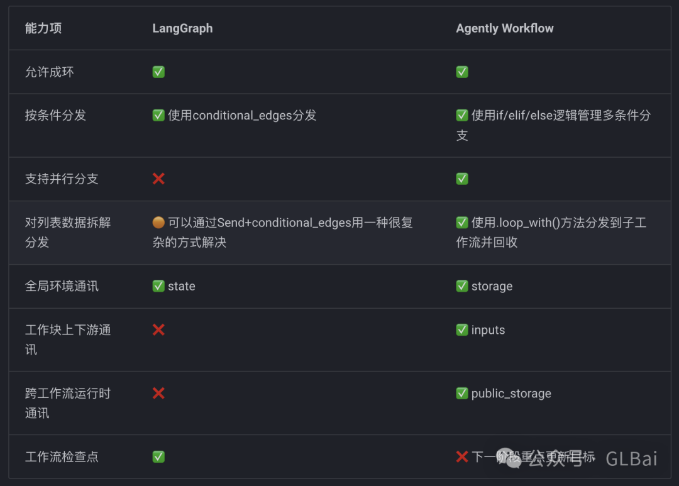
Task: Click the 能力项 column header
Action: pyautogui.click(x=43, y=28)
